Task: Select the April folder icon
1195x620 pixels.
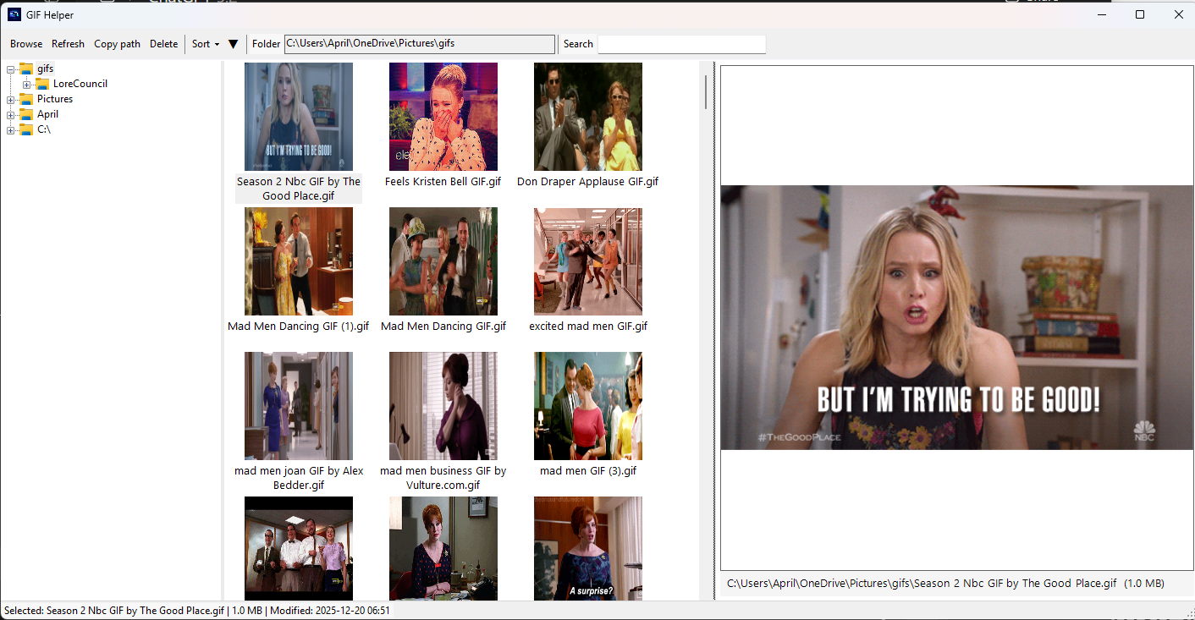Action: tap(26, 114)
